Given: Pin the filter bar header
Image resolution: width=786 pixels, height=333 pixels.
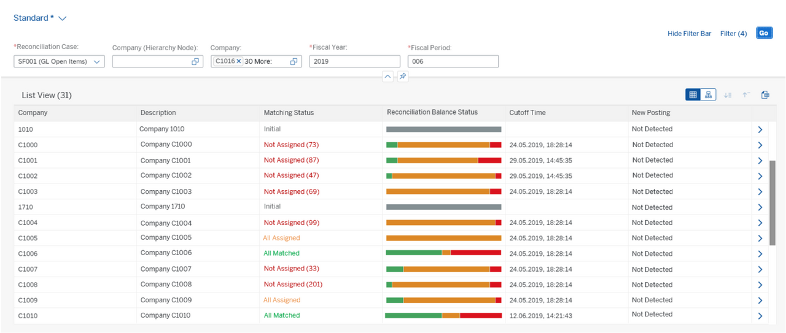Looking at the screenshot, I should click(402, 77).
